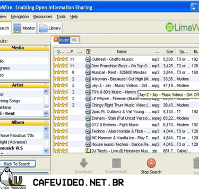
Task: Open the Tools menu
Action: pyautogui.click(x=61, y=17)
